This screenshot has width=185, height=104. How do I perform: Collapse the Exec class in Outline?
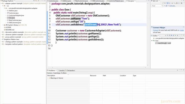pos(152,40)
